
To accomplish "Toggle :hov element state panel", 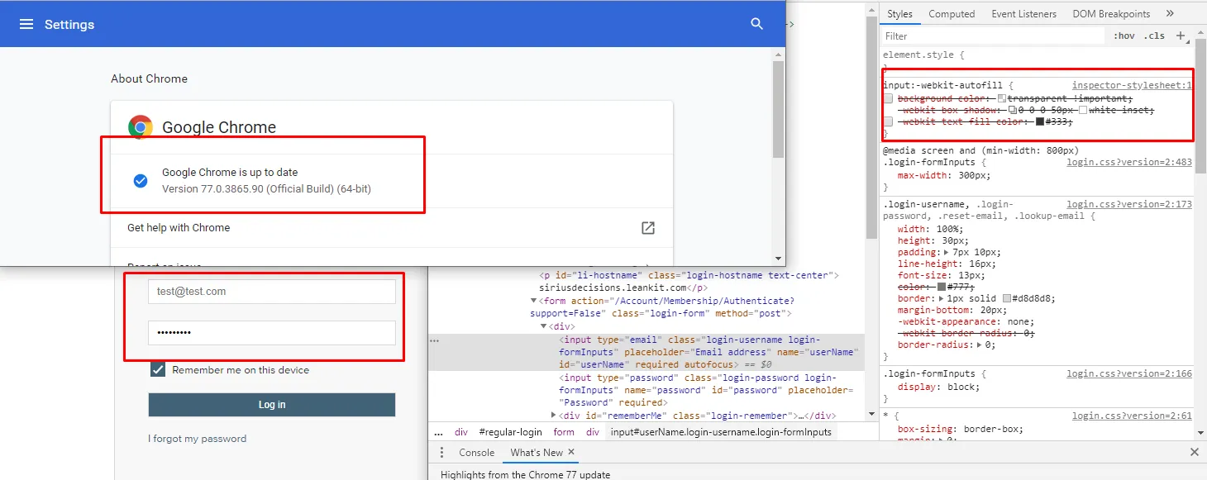I will click(x=1124, y=36).
